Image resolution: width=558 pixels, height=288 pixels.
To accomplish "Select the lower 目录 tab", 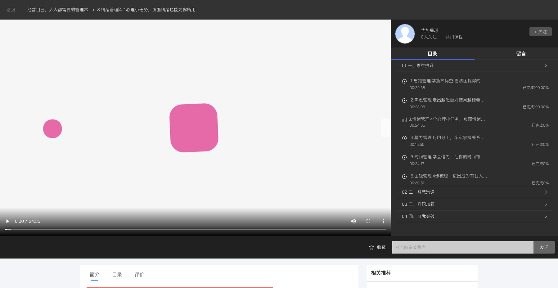I will [117, 275].
